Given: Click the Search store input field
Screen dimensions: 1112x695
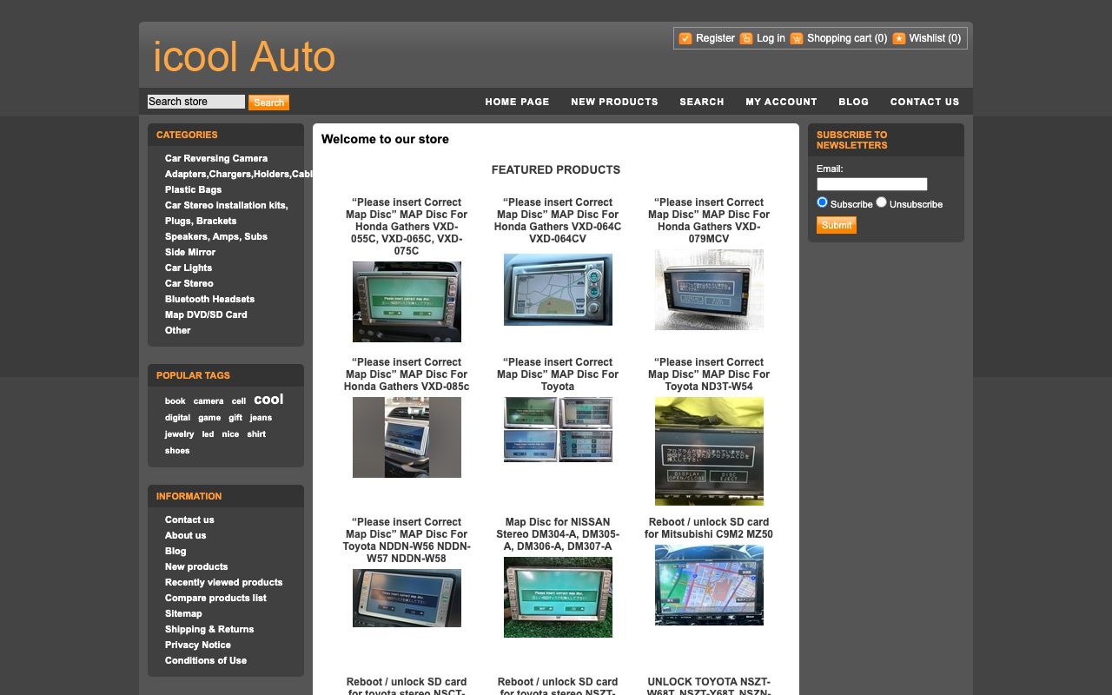Looking at the screenshot, I should (x=196, y=102).
